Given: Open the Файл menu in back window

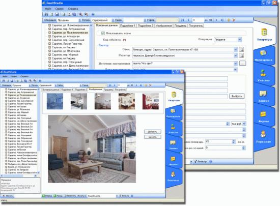Looking at the screenshot, I should (48, 9).
